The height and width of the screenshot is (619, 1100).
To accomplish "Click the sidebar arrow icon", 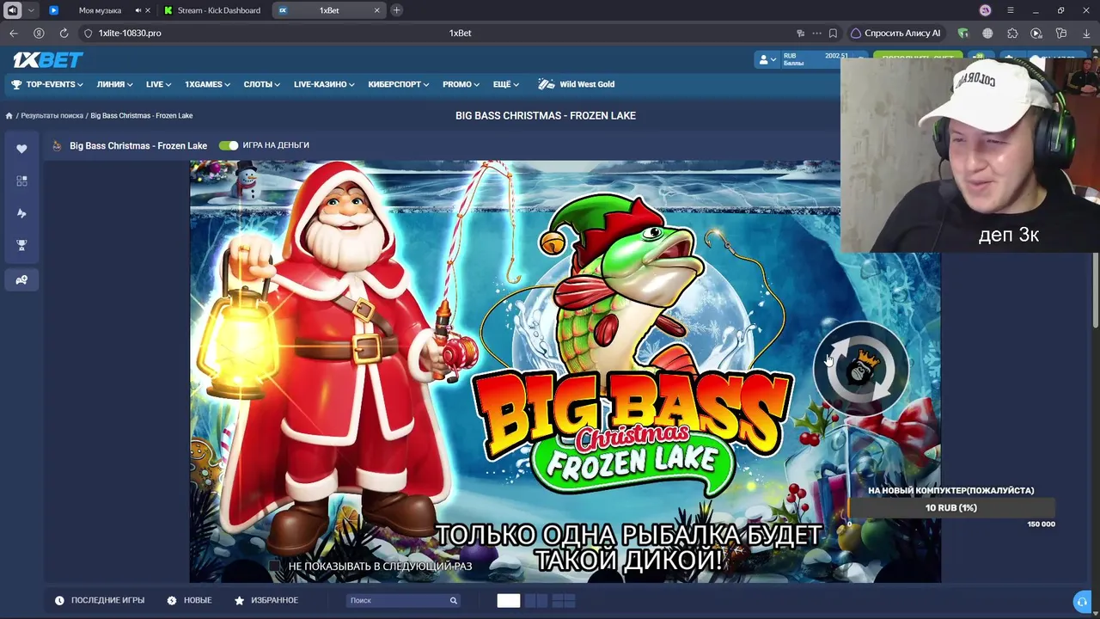I will (21, 213).
